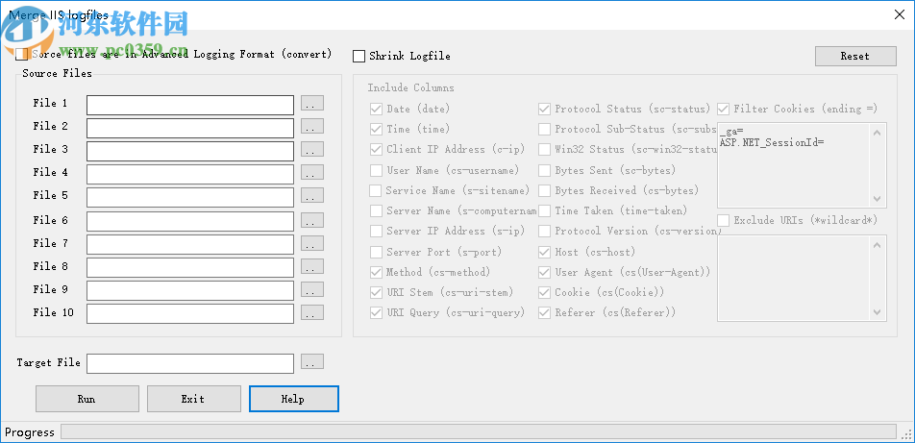The height and width of the screenshot is (443, 915).
Task: Focus the File 5 path input field
Action: click(190, 197)
